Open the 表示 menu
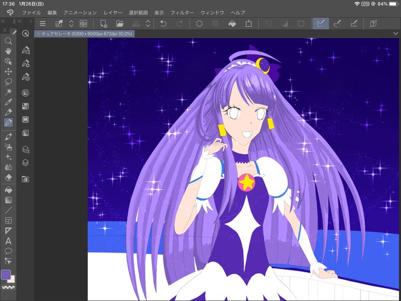This screenshot has width=401, height=301. [x=159, y=12]
